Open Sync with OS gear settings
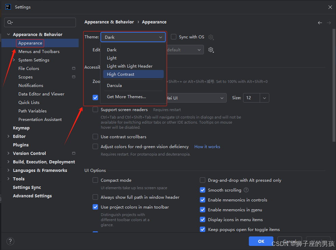336x250 pixels. (211, 37)
